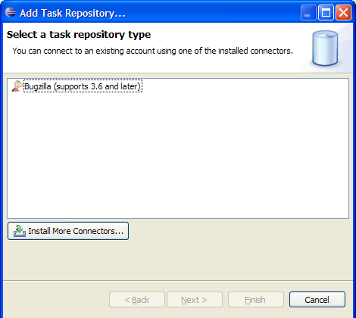Open Install More Connectors

click(x=68, y=231)
